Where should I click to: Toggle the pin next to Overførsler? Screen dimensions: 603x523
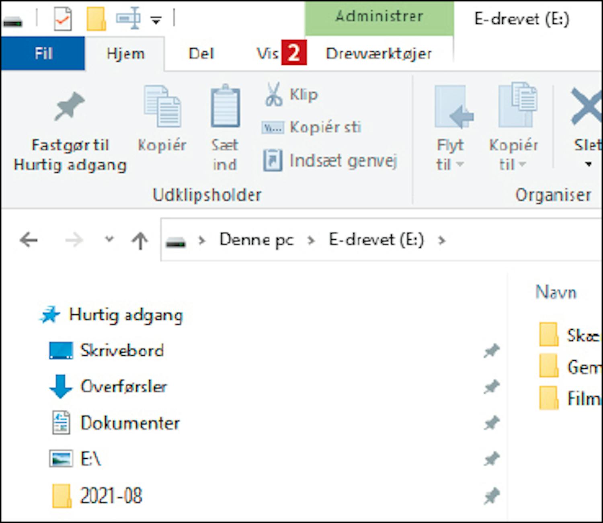tap(492, 387)
